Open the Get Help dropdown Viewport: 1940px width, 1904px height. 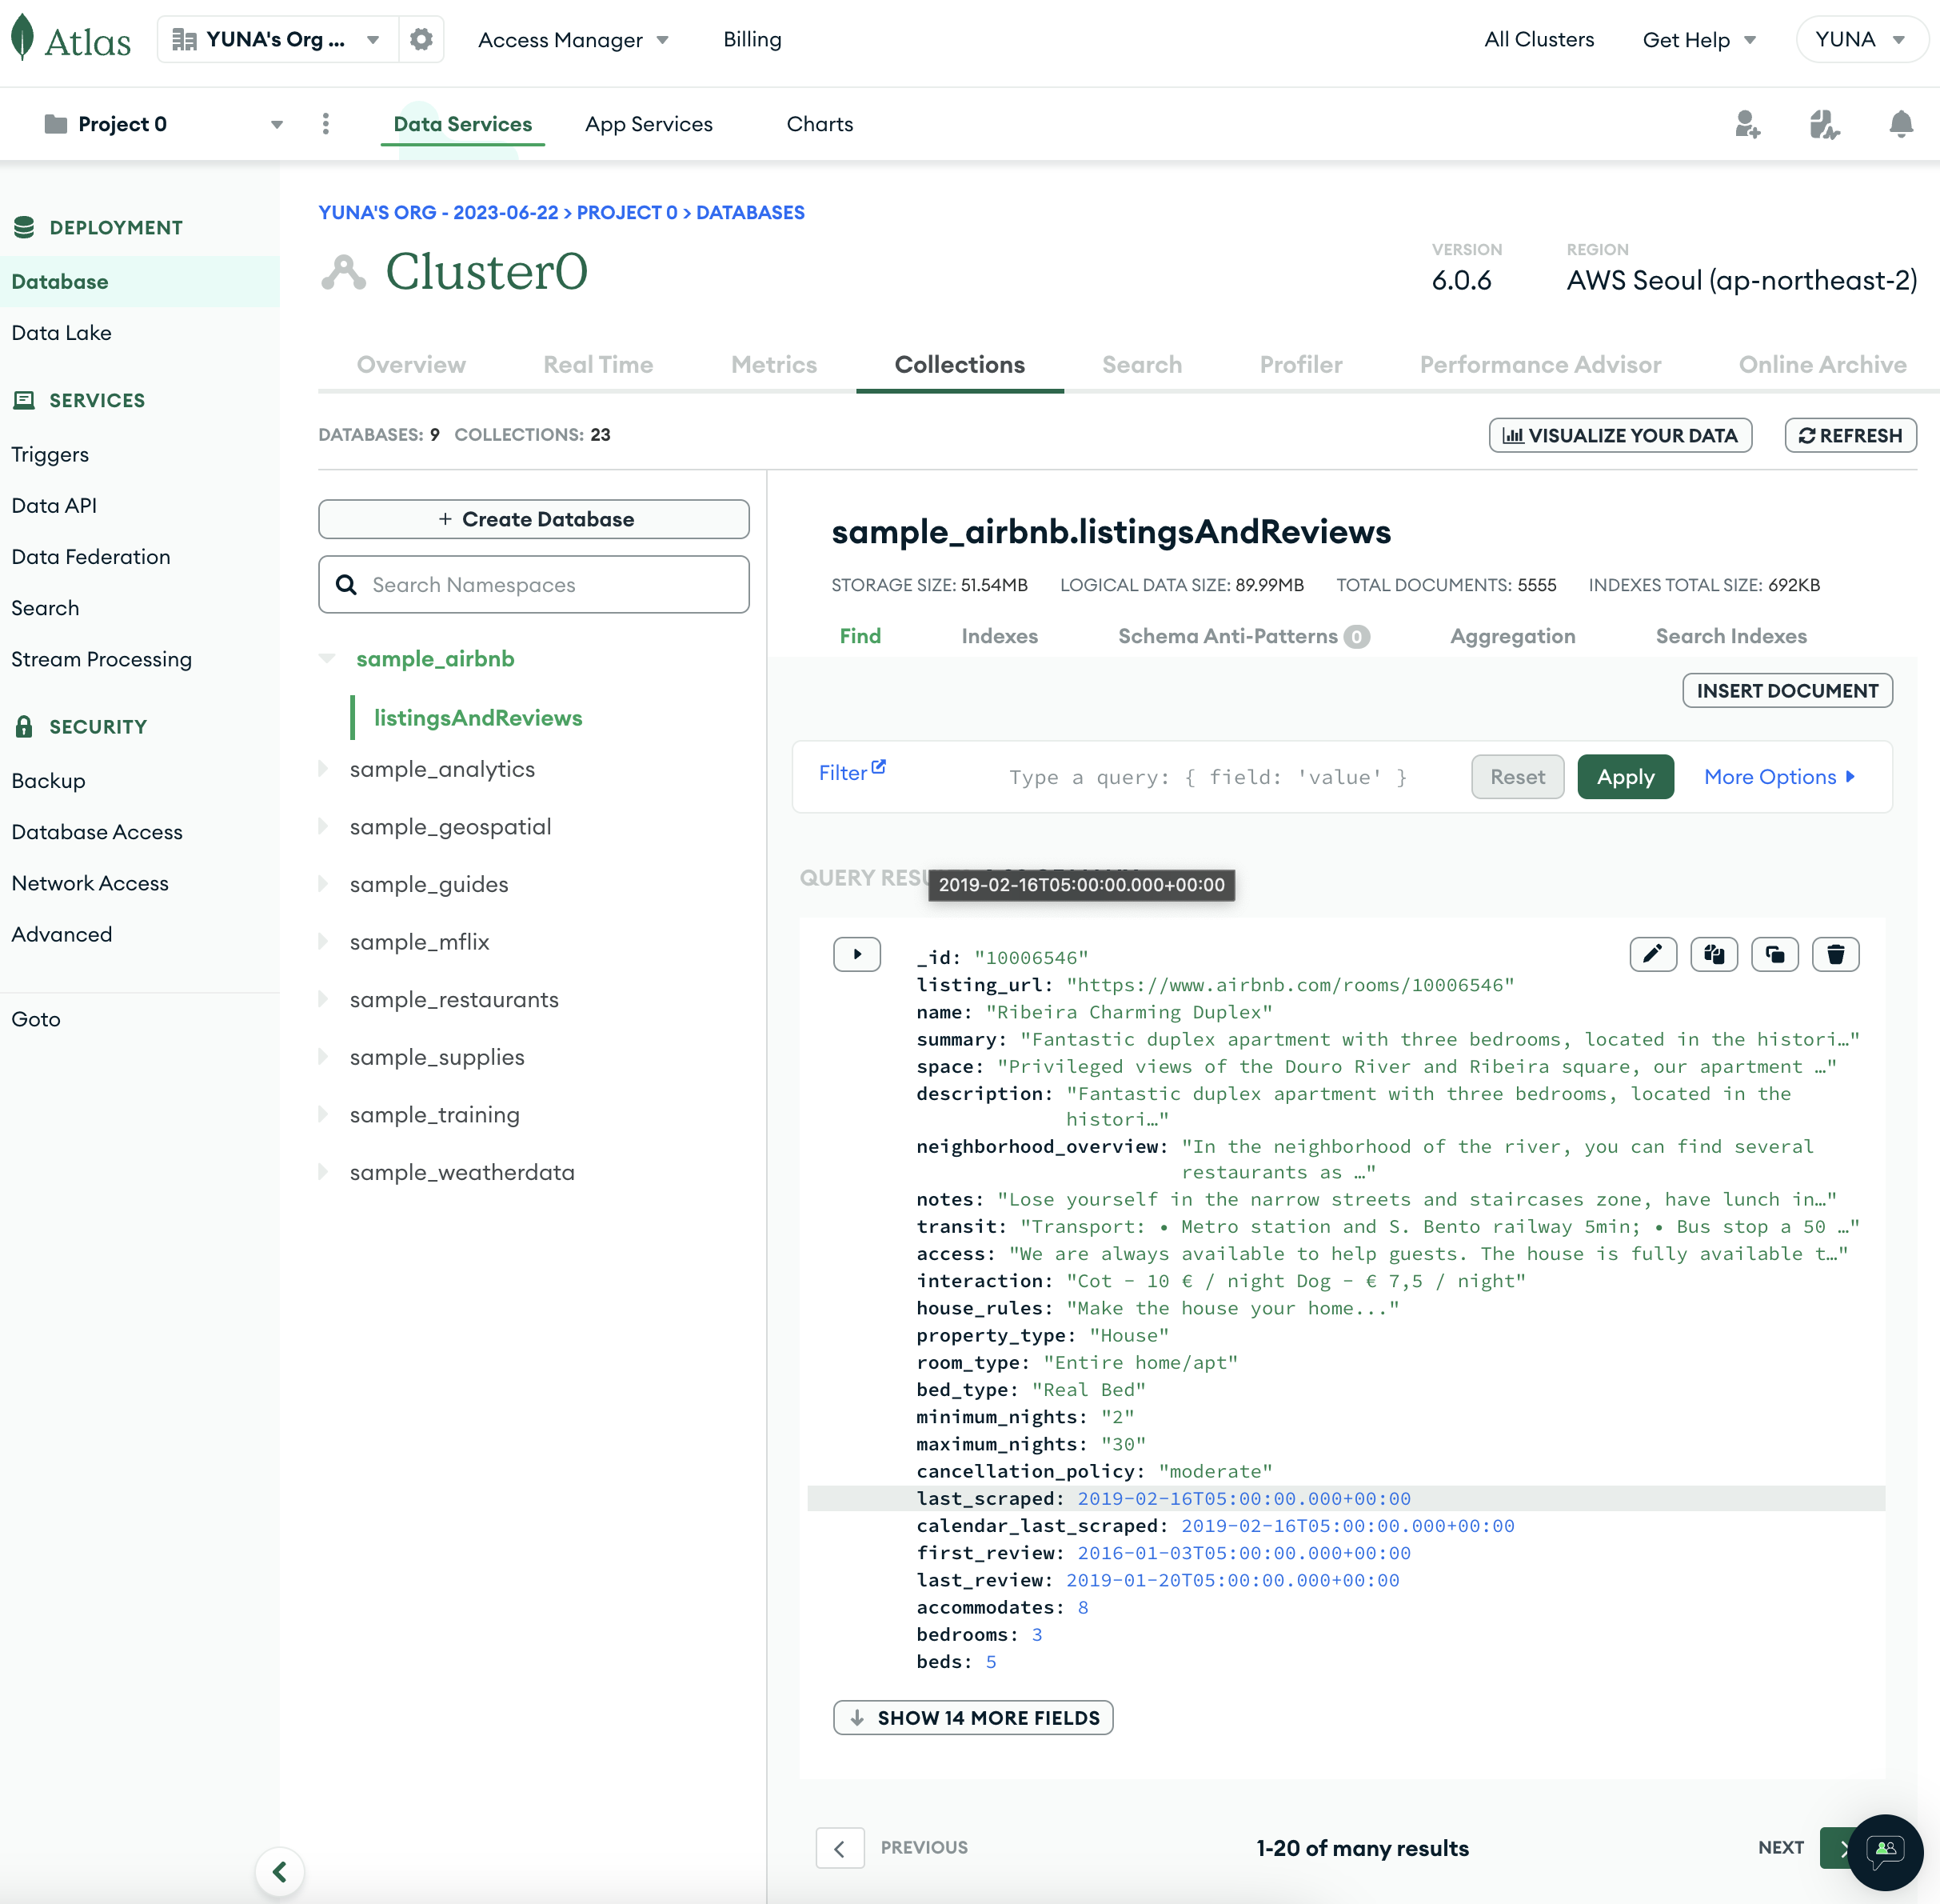coord(1699,40)
